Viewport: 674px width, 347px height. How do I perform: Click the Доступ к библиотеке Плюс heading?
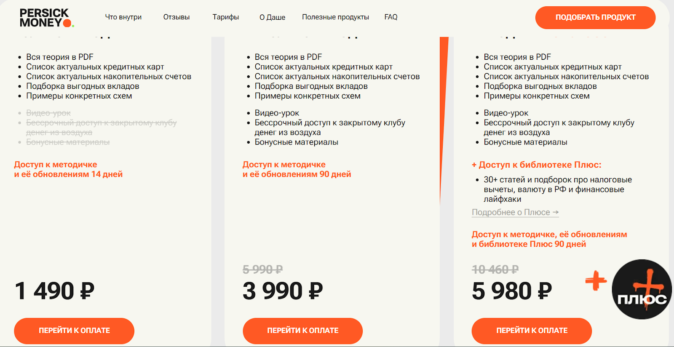(x=537, y=165)
